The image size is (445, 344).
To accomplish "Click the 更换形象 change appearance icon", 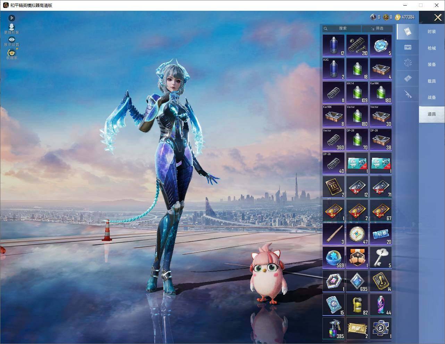I will pos(11,29).
